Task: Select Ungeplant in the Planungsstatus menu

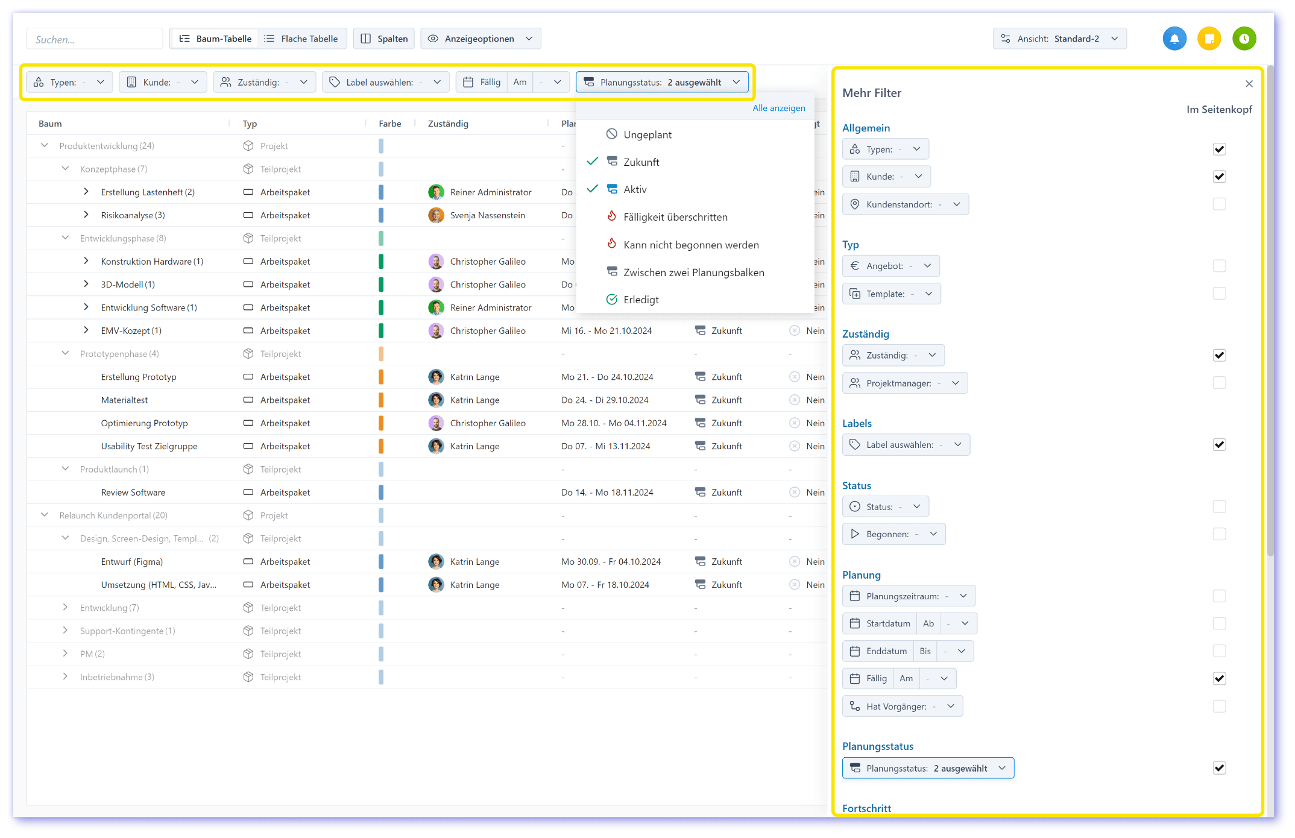Action: [647, 135]
